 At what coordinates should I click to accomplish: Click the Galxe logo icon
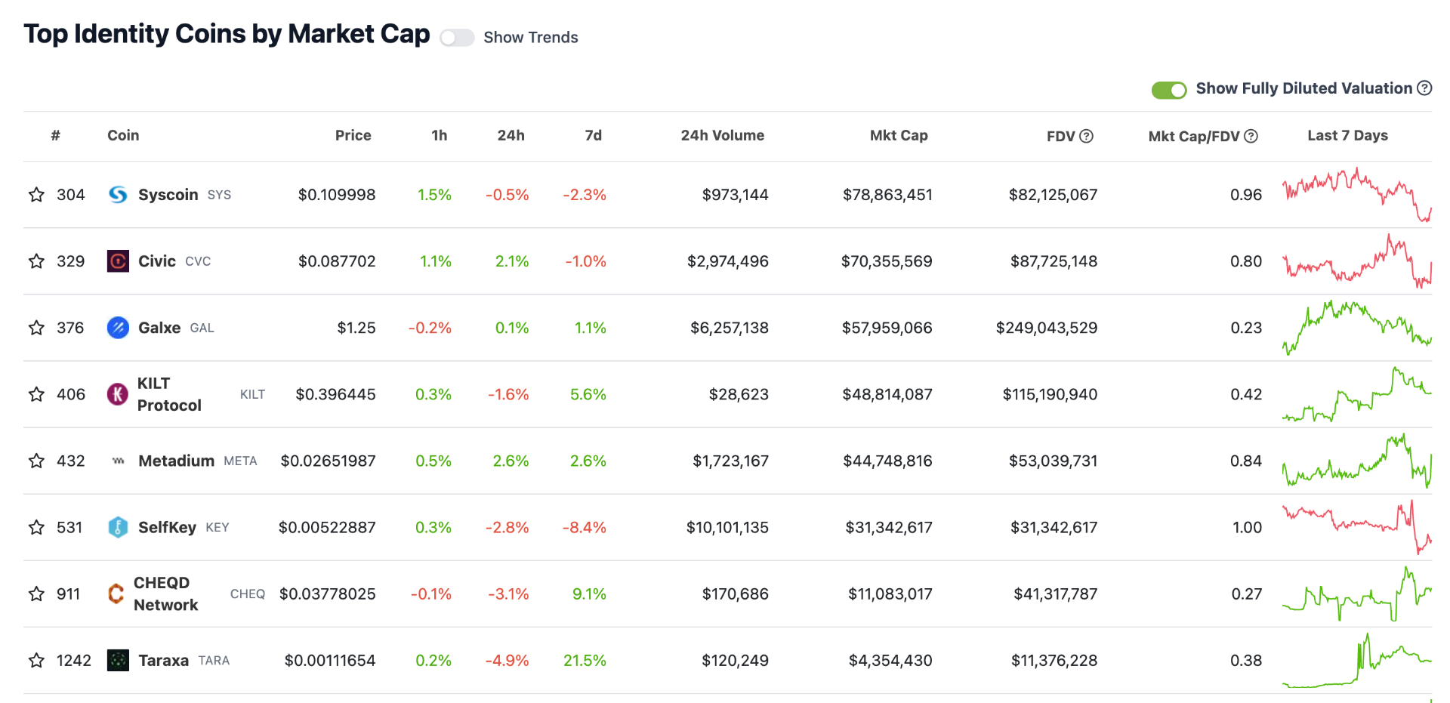(x=118, y=328)
